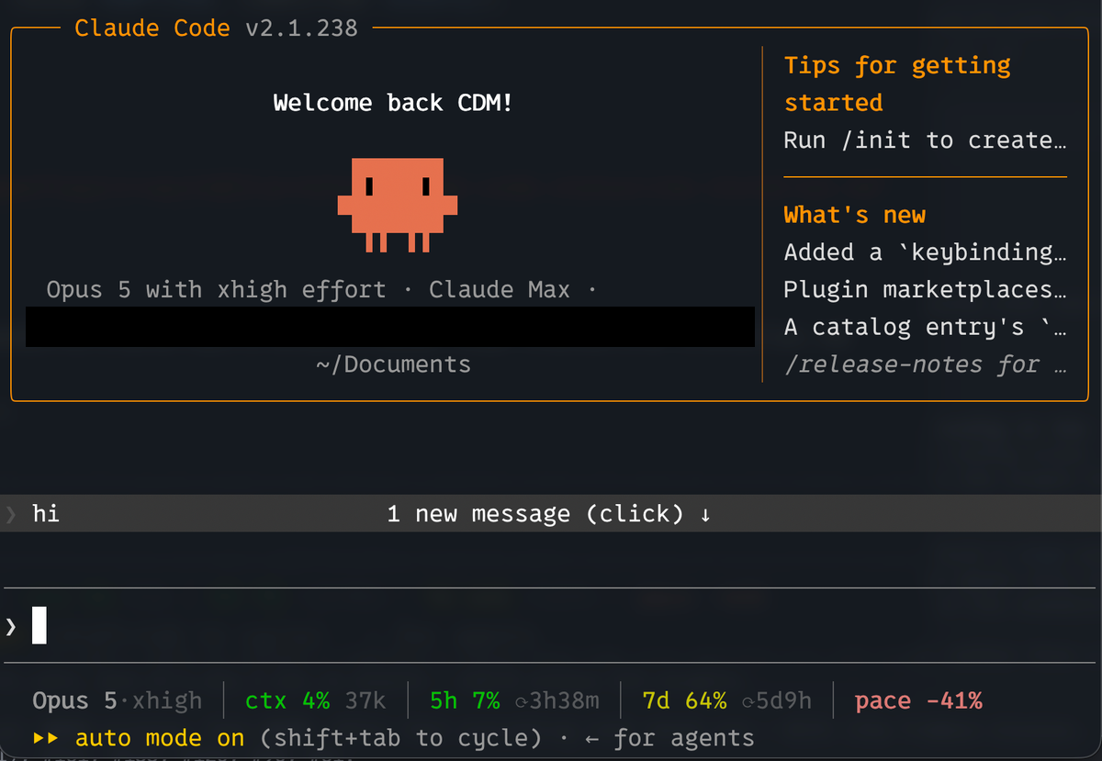Click the 'Run /init to create…' tip
This screenshot has width=1102, height=761.
[925, 140]
